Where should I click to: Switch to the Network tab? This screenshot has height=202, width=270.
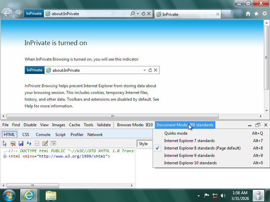(x=95, y=134)
